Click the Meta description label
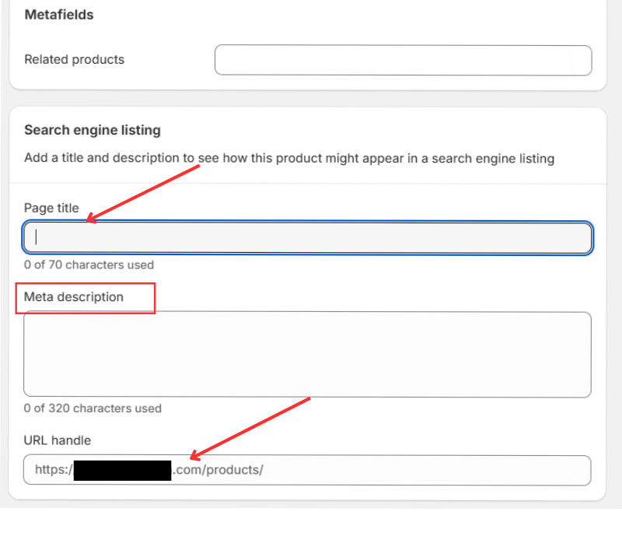Image resolution: width=622 pixels, height=536 pixels. pos(74,297)
